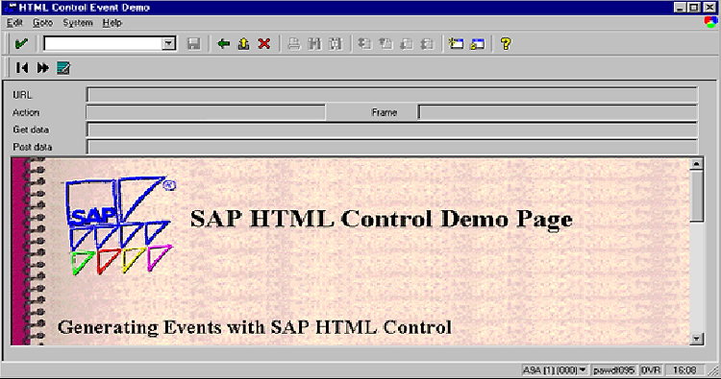The image size is (721, 379).
Task: Click the skip-to-first application toolbar icon
Action: point(22,68)
